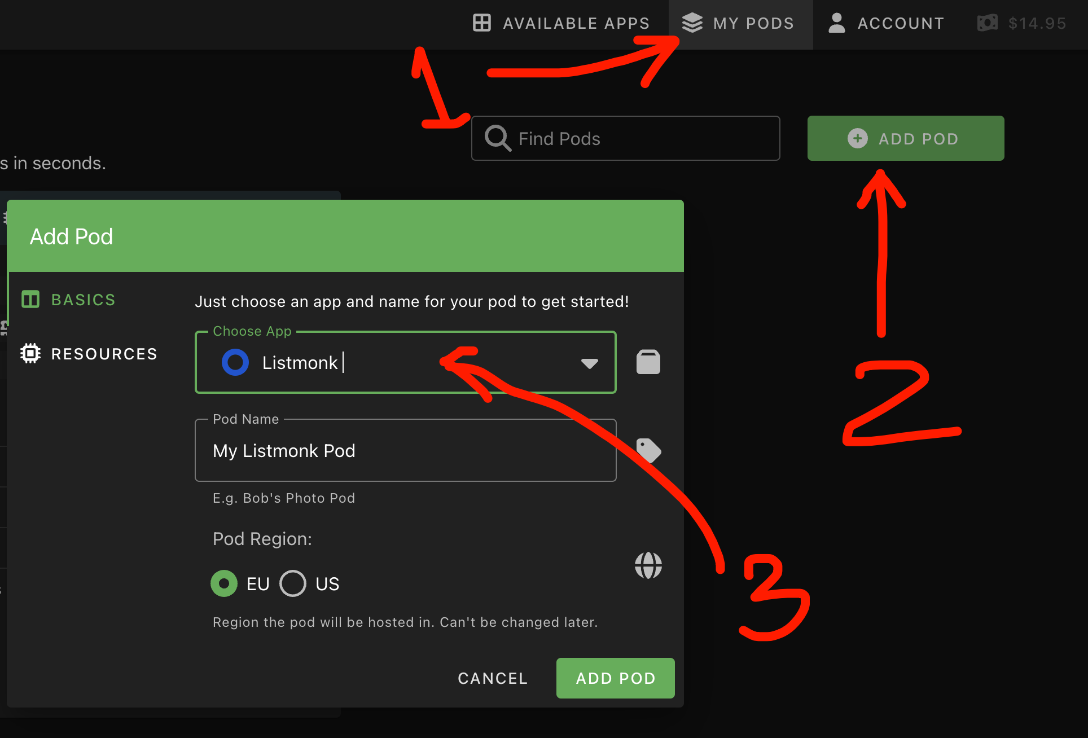Open the Choose App combo box
This screenshot has width=1088, height=738.
pos(395,362)
